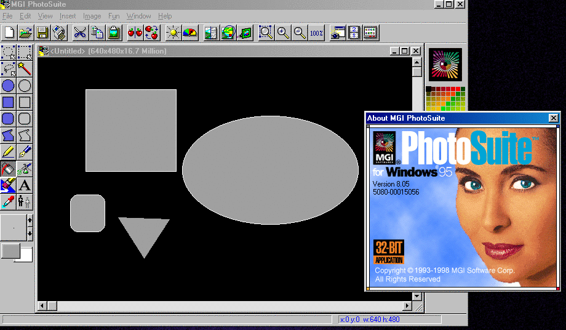Screen dimensions: 566x330
Task: Click the scissors Cut icon
Action: (79, 33)
